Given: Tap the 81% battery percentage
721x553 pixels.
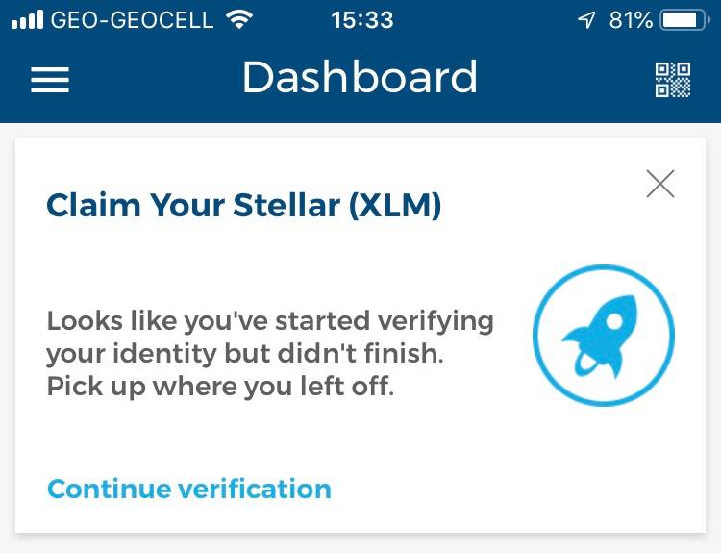Looking at the screenshot, I should (x=631, y=20).
